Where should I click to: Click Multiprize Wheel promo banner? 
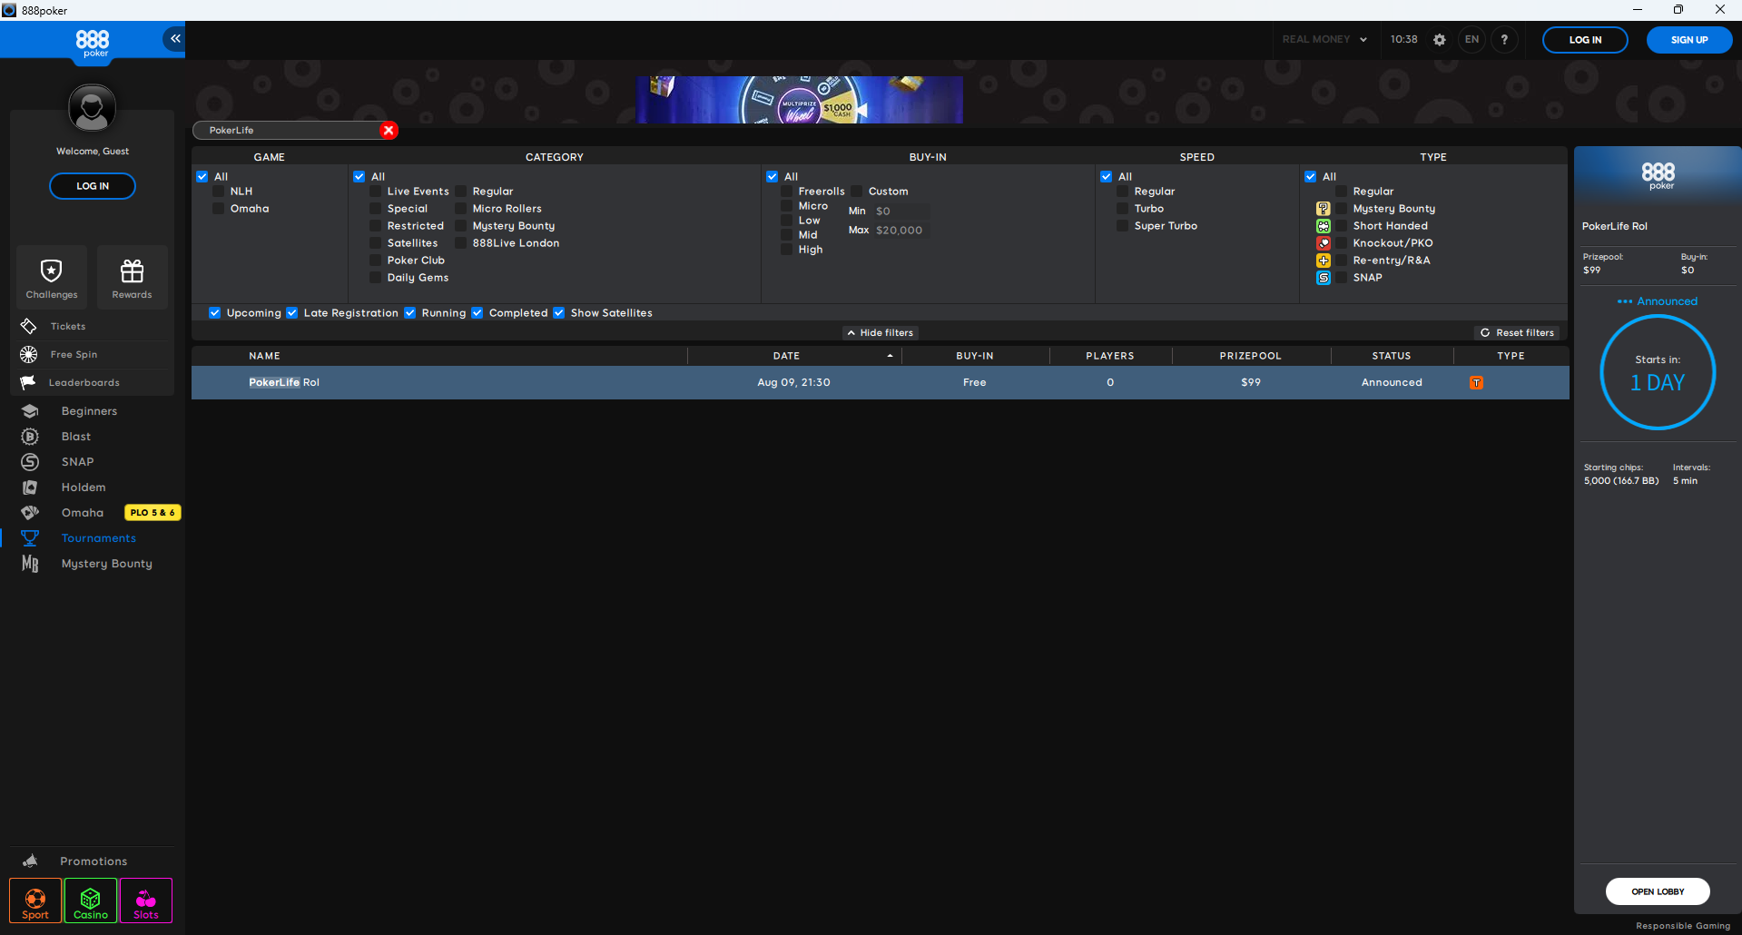(x=800, y=100)
